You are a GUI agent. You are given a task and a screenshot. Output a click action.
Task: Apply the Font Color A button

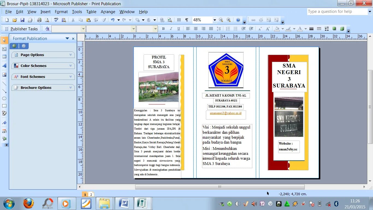tap(300, 29)
